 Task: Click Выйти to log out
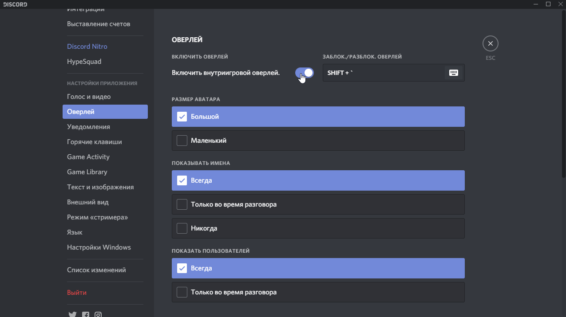pos(76,292)
